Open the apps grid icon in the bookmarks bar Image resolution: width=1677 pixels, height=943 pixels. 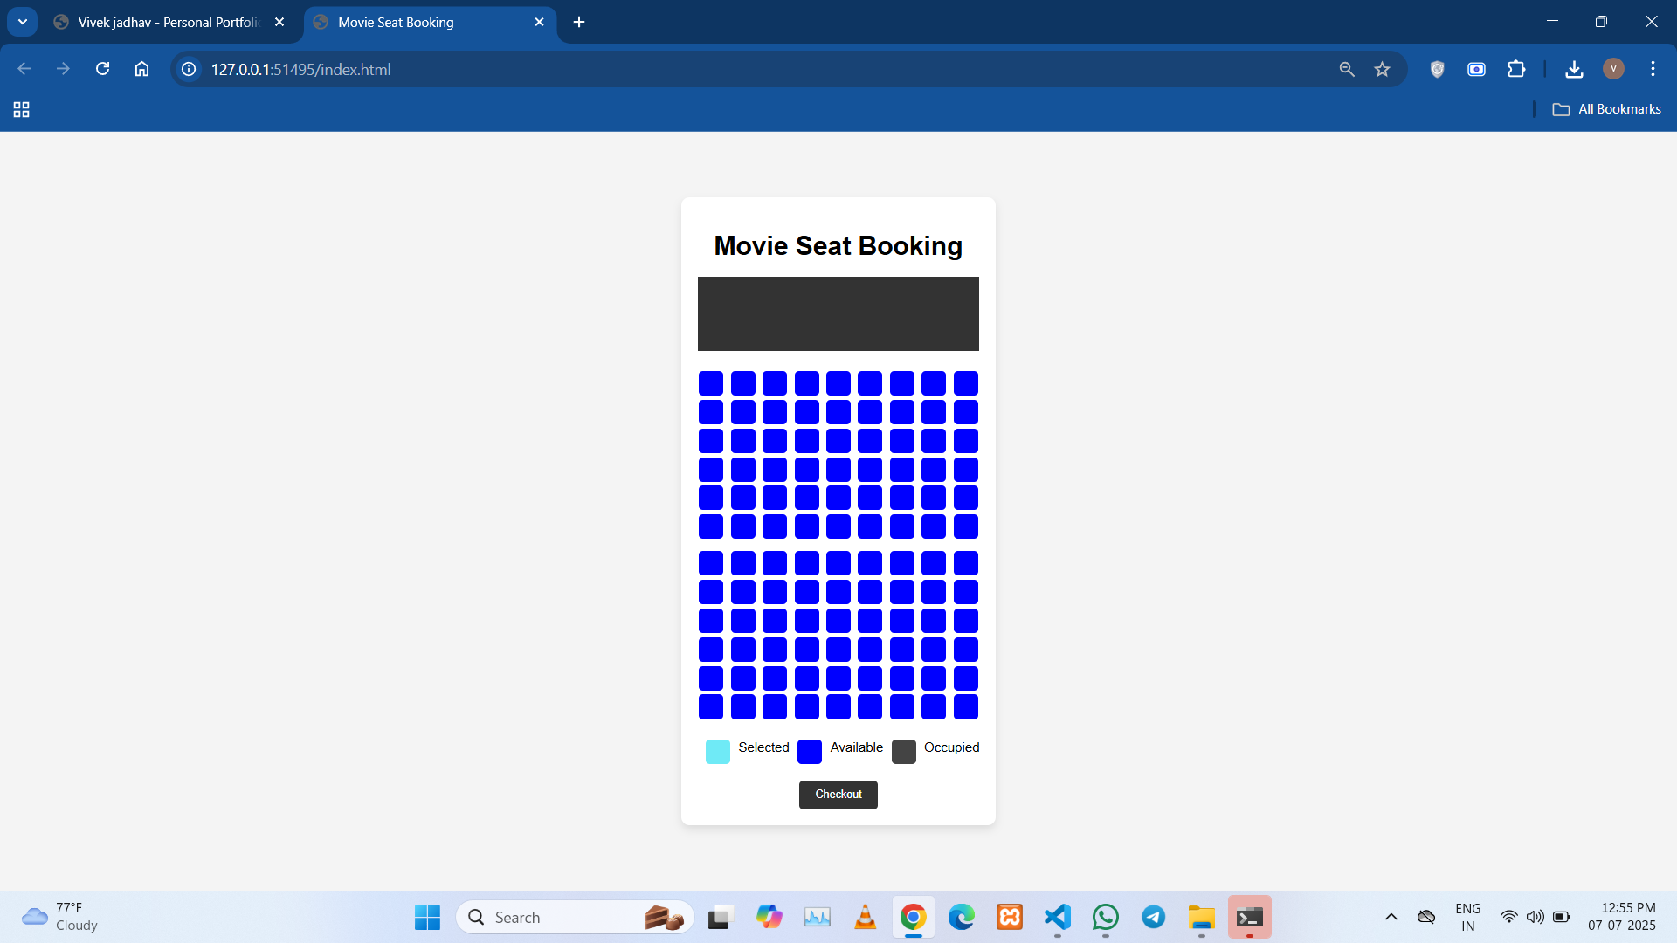pos(21,109)
